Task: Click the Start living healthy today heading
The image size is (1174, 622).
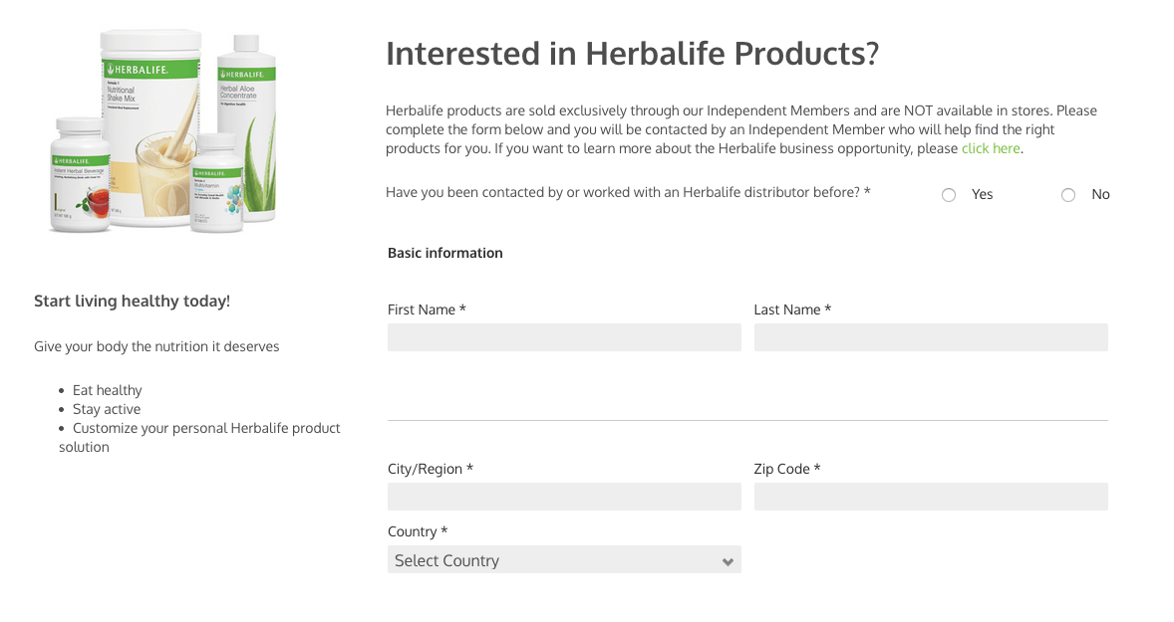Action: point(132,301)
